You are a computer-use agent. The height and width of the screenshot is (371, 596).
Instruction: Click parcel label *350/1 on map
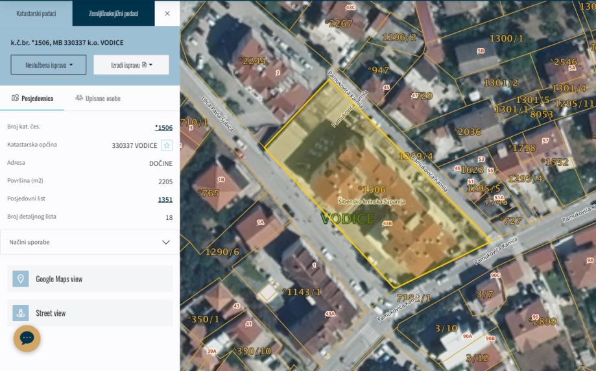coord(203,319)
